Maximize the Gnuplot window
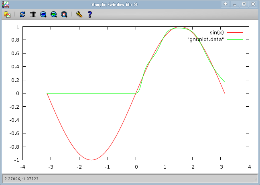260x185 pixels. coord(244,4)
